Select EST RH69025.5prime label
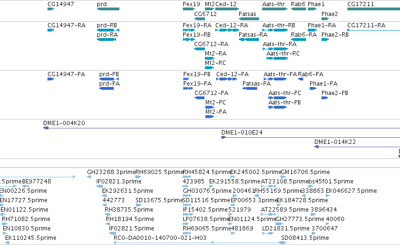 coord(159,172)
